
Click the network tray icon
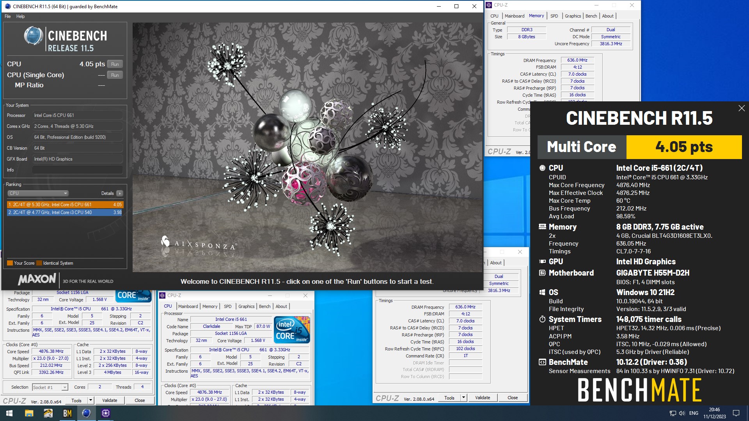coord(673,413)
